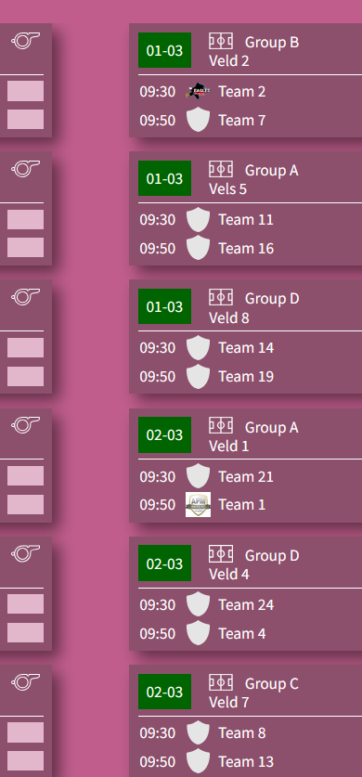Open the Team 21 entry
Image resolution: width=362 pixels, height=777 pixels.
(x=246, y=477)
